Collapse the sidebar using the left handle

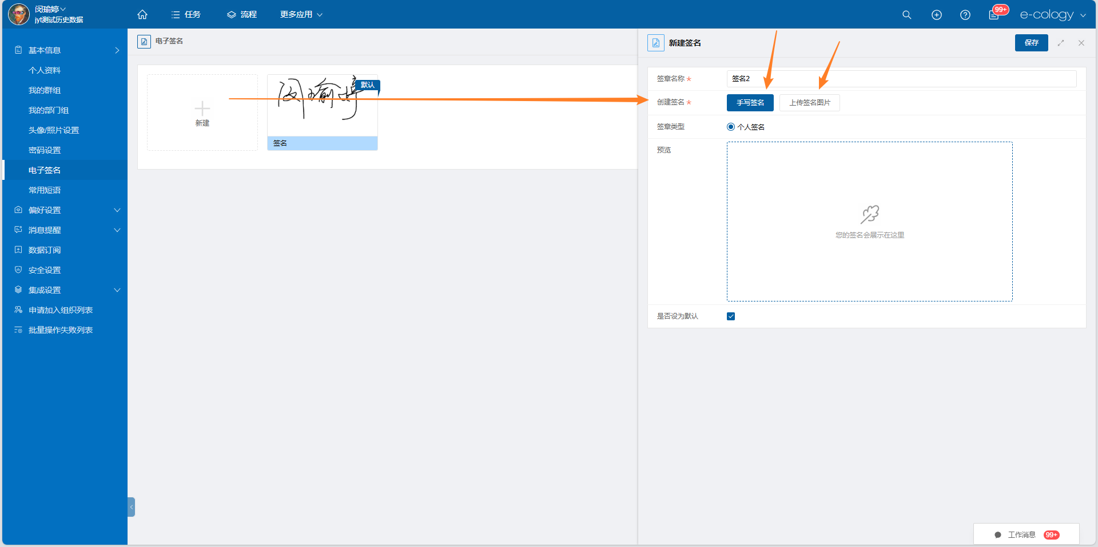[x=131, y=507]
